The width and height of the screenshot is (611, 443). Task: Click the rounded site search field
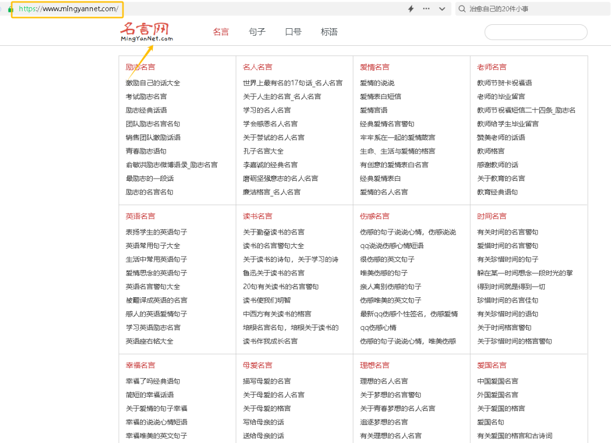tap(536, 32)
